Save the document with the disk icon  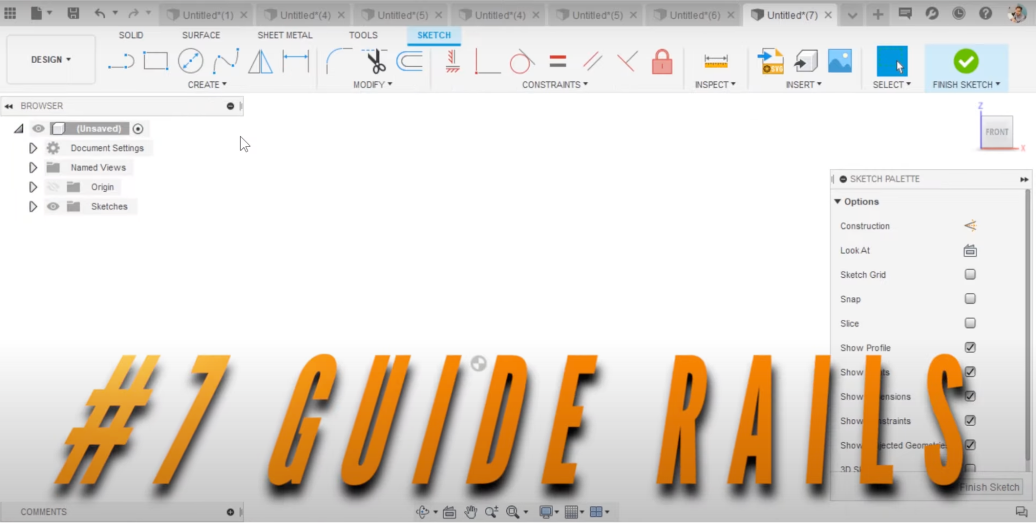(73, 13)
